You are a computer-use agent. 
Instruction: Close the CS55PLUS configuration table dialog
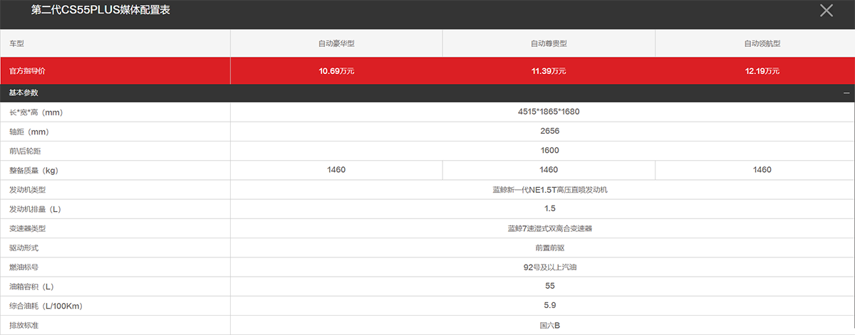(826, 11)
